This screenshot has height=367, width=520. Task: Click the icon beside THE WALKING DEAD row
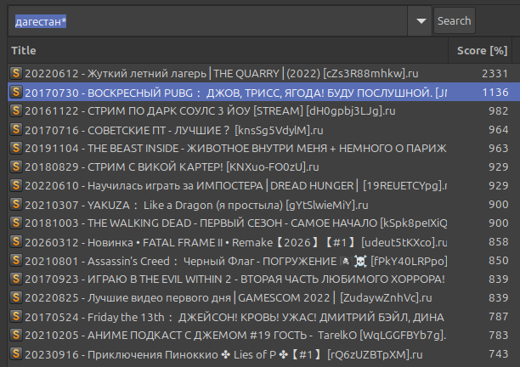(x=16, y=223)
